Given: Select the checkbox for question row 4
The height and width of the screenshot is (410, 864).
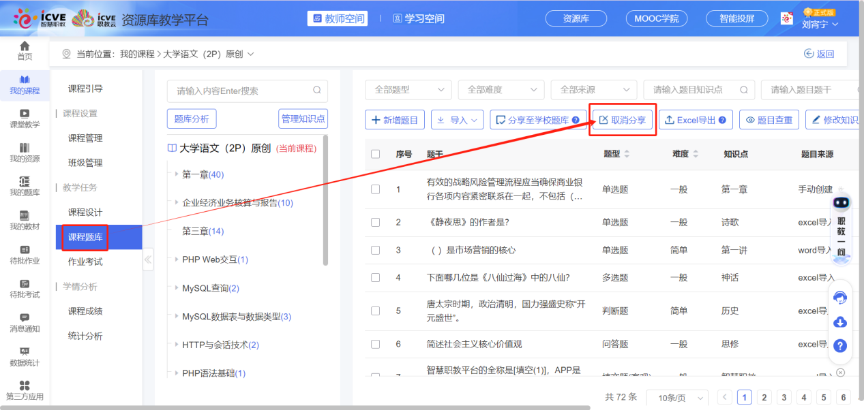Looking at the screenshot, I should [x=375, y=277].
